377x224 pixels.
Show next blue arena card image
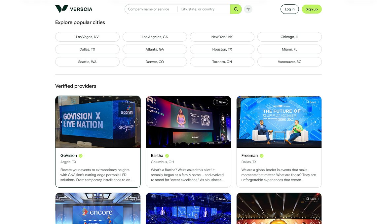(225, 219)
